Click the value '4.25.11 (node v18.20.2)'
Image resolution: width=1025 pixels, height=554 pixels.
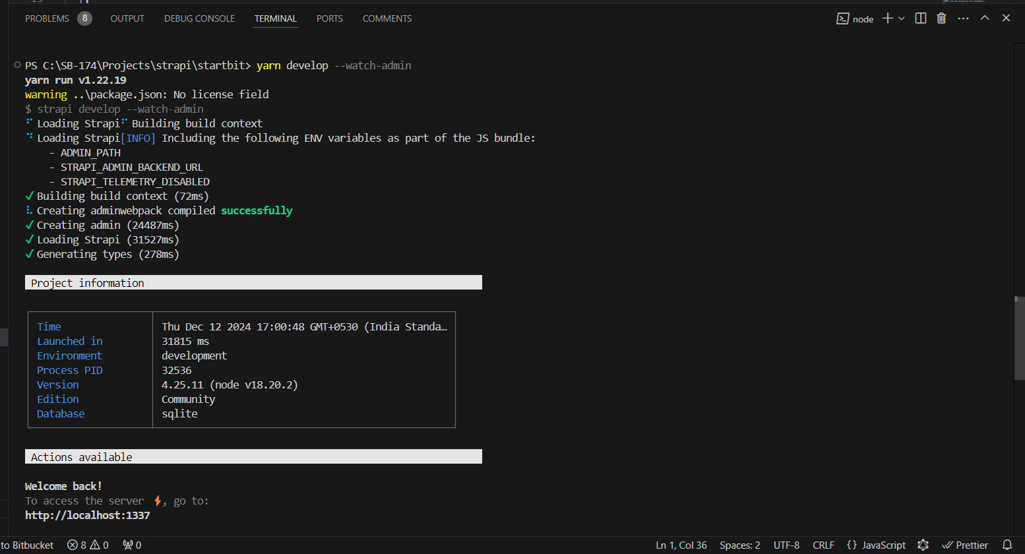[x=230, y=385]
